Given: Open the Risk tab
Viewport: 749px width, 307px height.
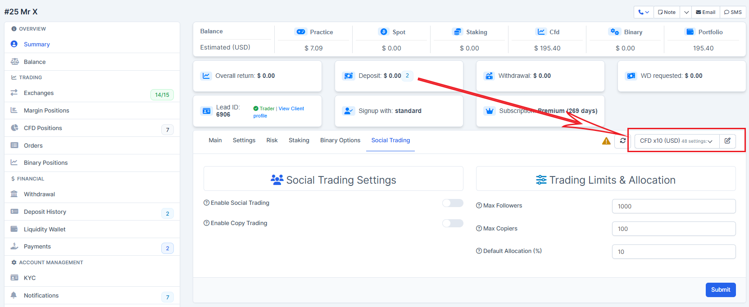Looking at the screenshot, I should point(272,140).
